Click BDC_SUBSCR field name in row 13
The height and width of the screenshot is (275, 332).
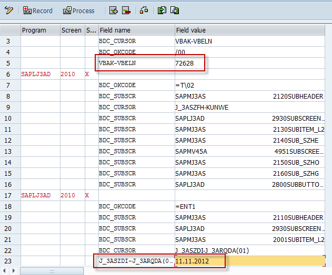tap(117, 151)
